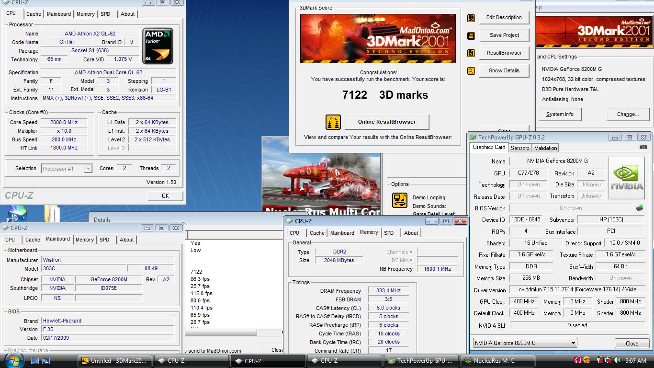The width and height of the screenshot is (654, 368).
Task: Switch to Mainboard tab in top CPU-Z
Action: click(x=59, y=14)
